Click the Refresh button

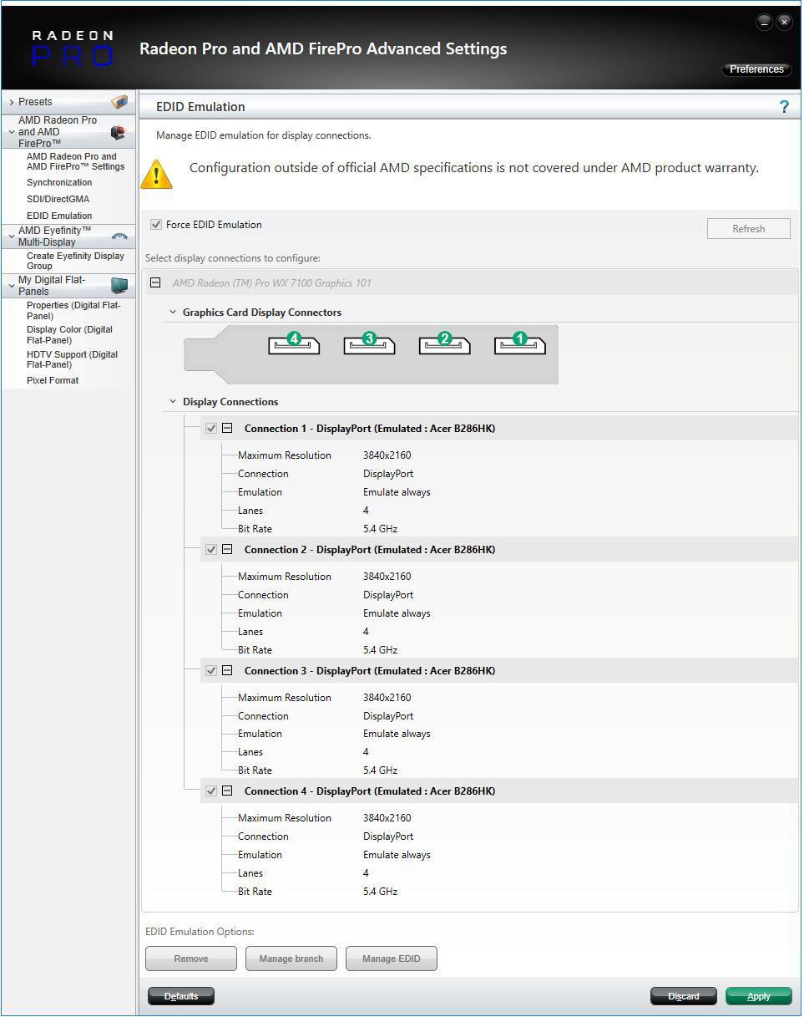coord(749,229)
